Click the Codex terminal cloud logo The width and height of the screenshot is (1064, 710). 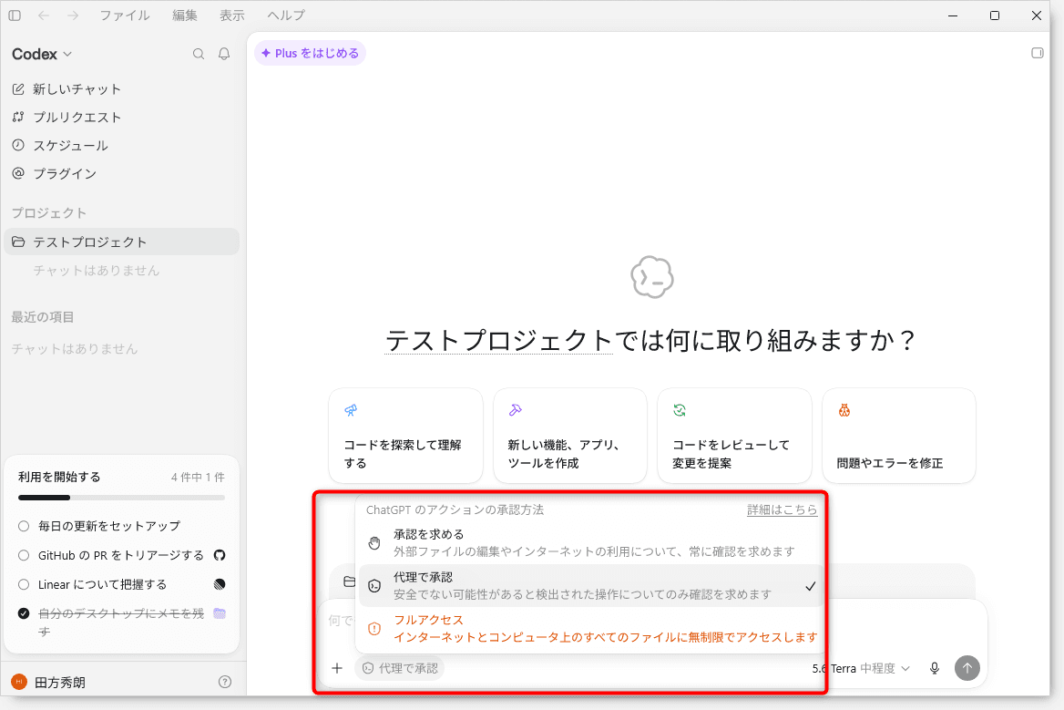point(651,277)
